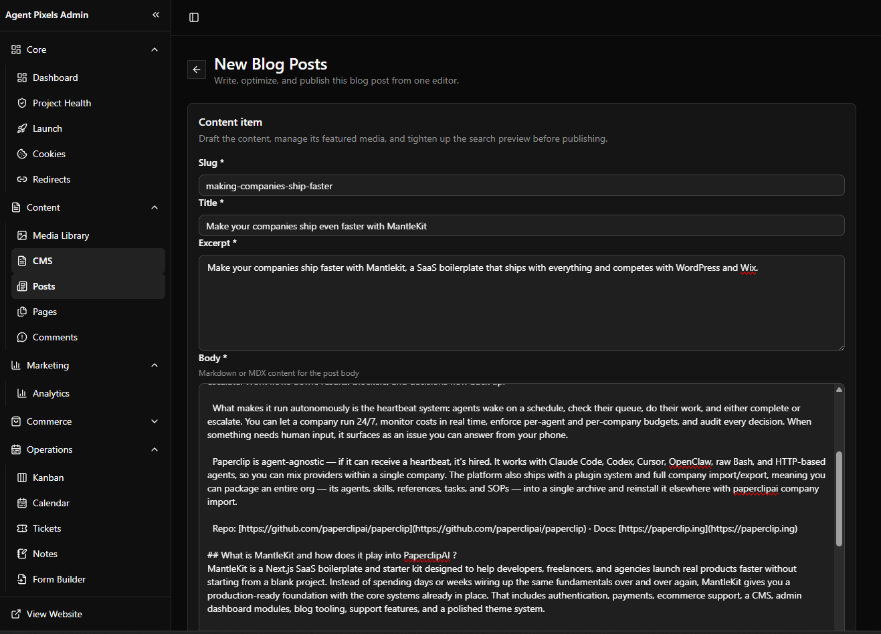Navigate to Media Library
The image size is (881, 634).
pyautogui.click(x=88, y=235)
